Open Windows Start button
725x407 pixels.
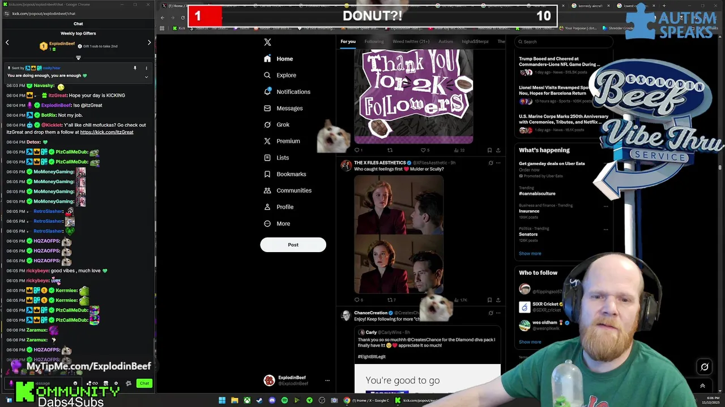coord(222,400)
